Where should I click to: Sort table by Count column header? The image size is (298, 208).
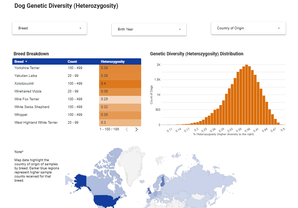pyautogui.click(x=72, y=62)
